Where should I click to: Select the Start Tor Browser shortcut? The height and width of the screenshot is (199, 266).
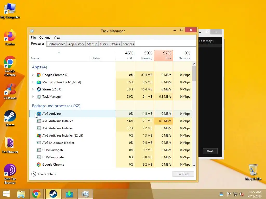tap(10, 174)
